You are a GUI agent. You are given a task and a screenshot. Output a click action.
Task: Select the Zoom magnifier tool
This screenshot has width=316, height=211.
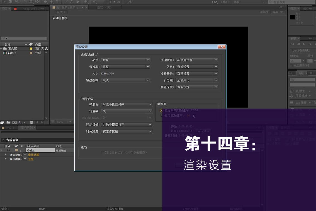pyautogui.click(x=17, y=2)
